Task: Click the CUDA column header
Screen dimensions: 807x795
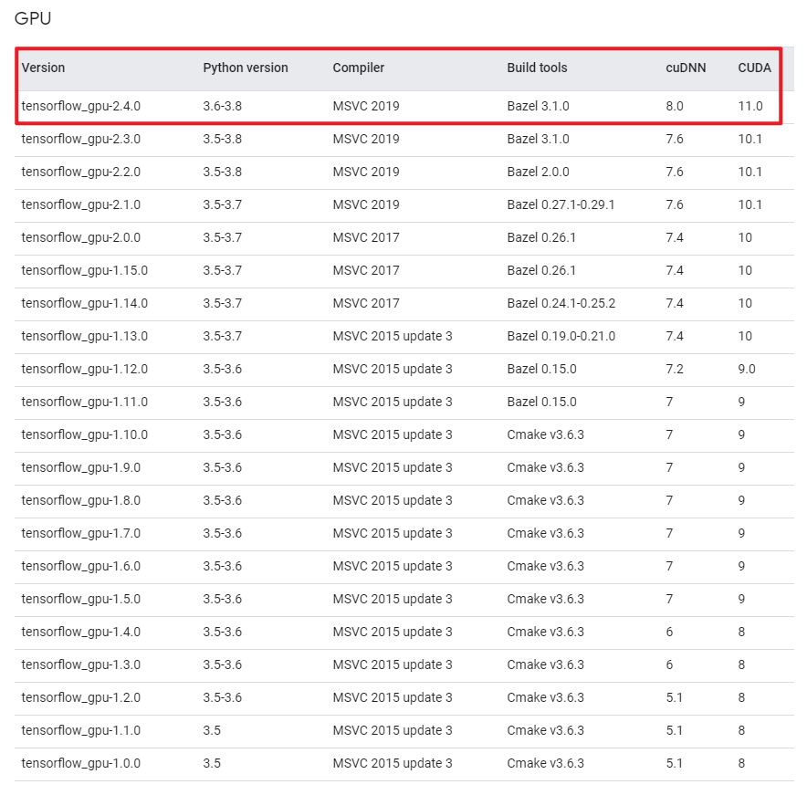Action: tap(754, 68)
